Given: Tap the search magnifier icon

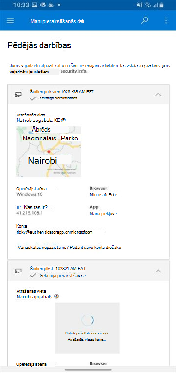Looking at the screenshot, I should pyautogui.click(x=144, y=20).
